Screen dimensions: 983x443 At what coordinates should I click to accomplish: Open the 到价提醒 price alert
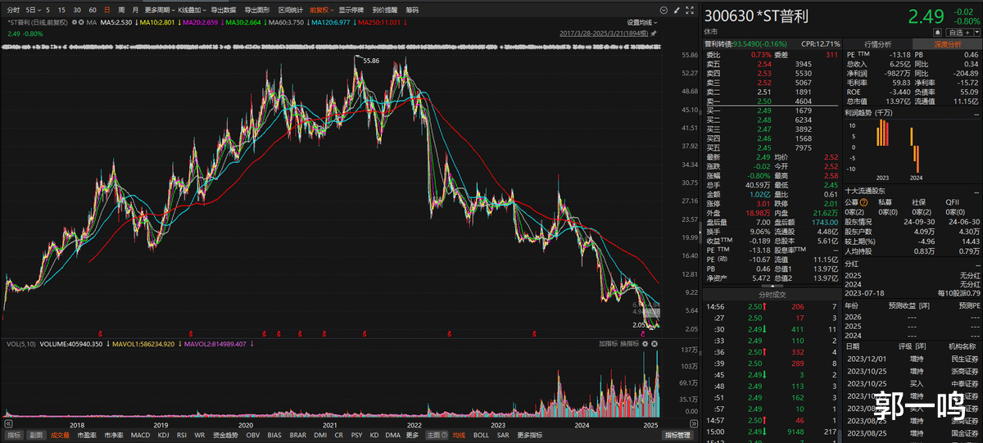pos(385,10)
